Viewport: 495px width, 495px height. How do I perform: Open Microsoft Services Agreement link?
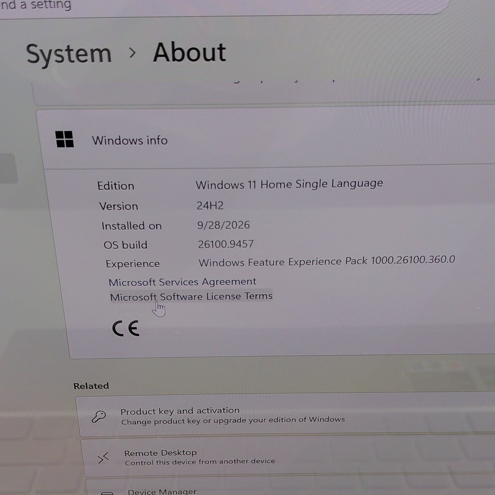[x=182, y=282]
